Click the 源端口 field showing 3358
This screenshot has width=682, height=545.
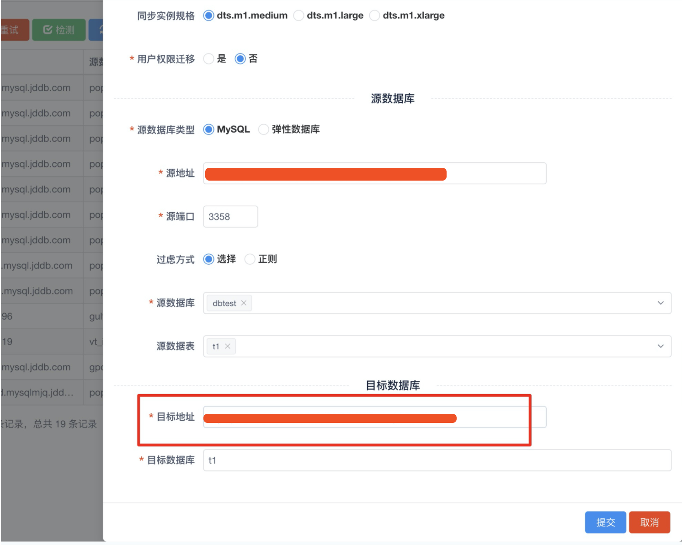pos(230,217)
